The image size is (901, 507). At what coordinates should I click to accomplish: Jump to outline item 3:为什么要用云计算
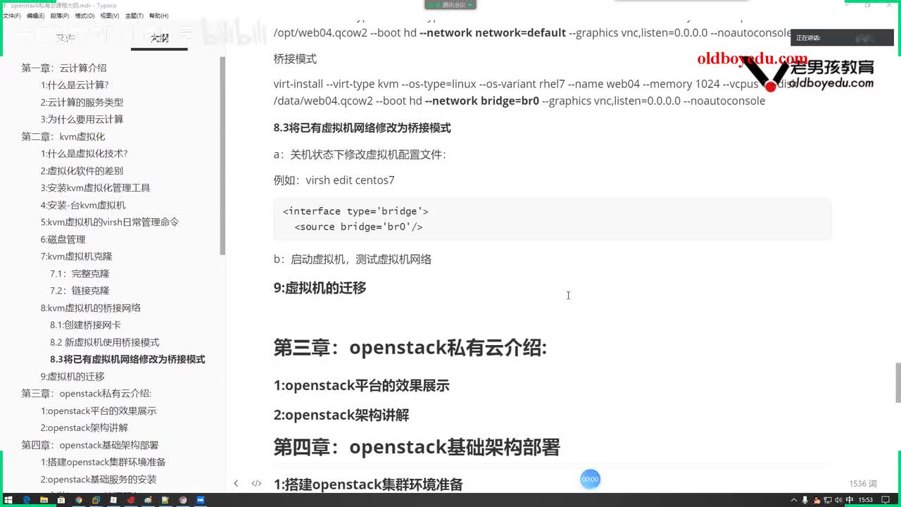pyautogui.click(x=82, y=120)
